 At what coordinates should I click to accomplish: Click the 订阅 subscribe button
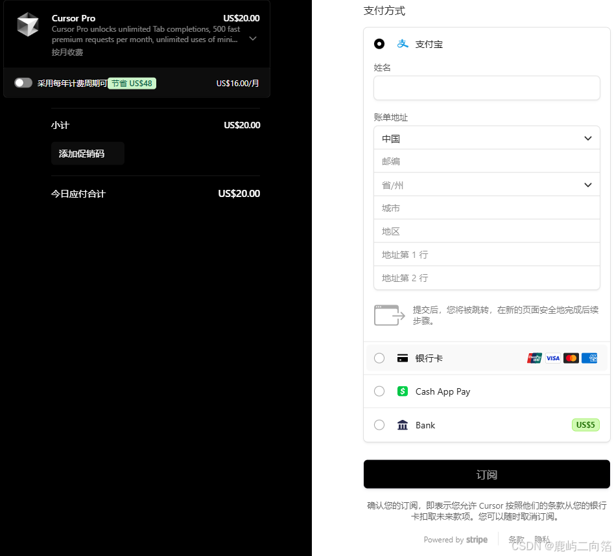[x=487, y=474]
